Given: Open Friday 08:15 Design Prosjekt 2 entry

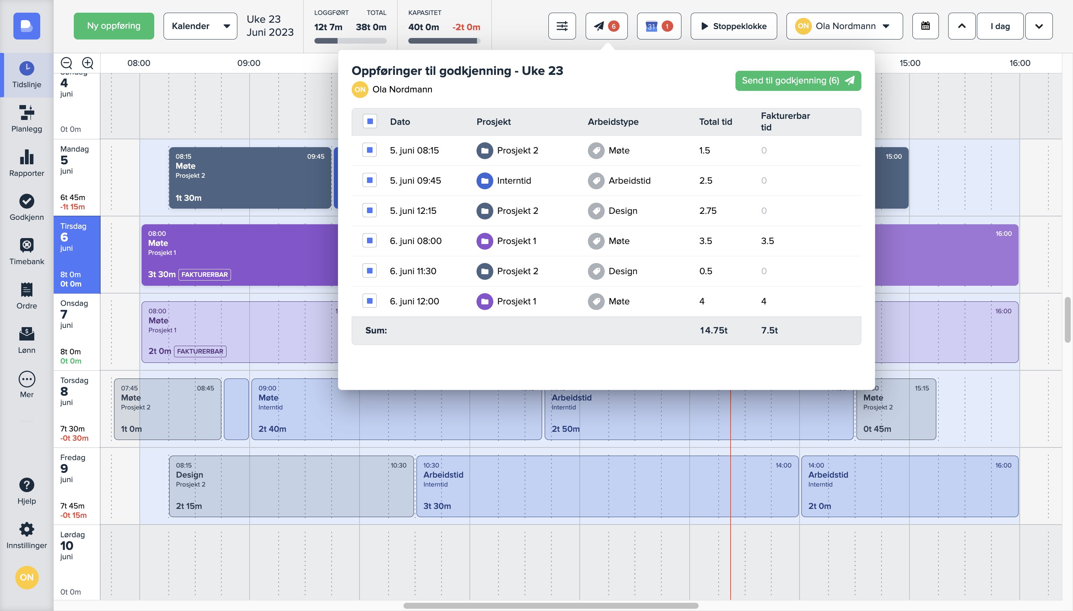Looking at the screenshot, I should pyautogui.click(x=291, y=486).
